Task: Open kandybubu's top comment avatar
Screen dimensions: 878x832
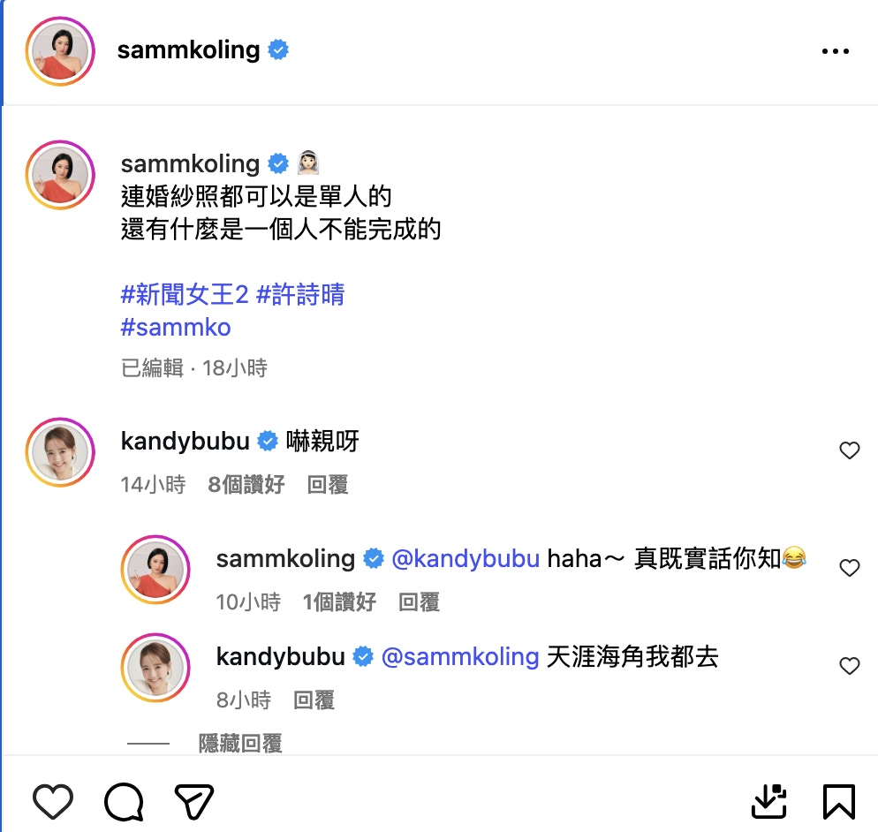Action: tap(60, 452)
